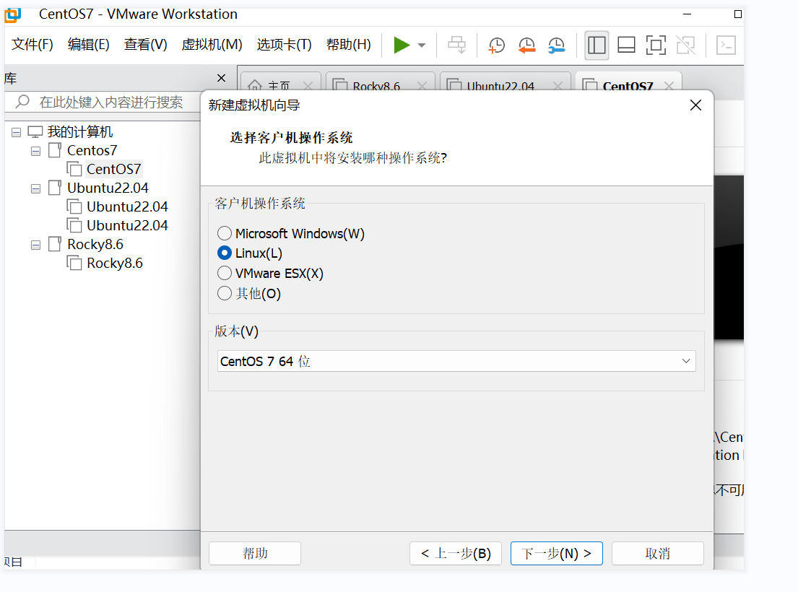Select the second Ubuntu22.04 VM under folder
Viewport: 798px width, 592px height.
(127, 225)
